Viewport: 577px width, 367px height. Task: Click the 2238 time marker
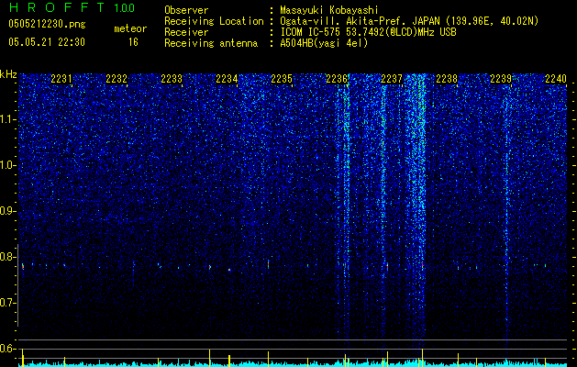[x=447, y=78]
